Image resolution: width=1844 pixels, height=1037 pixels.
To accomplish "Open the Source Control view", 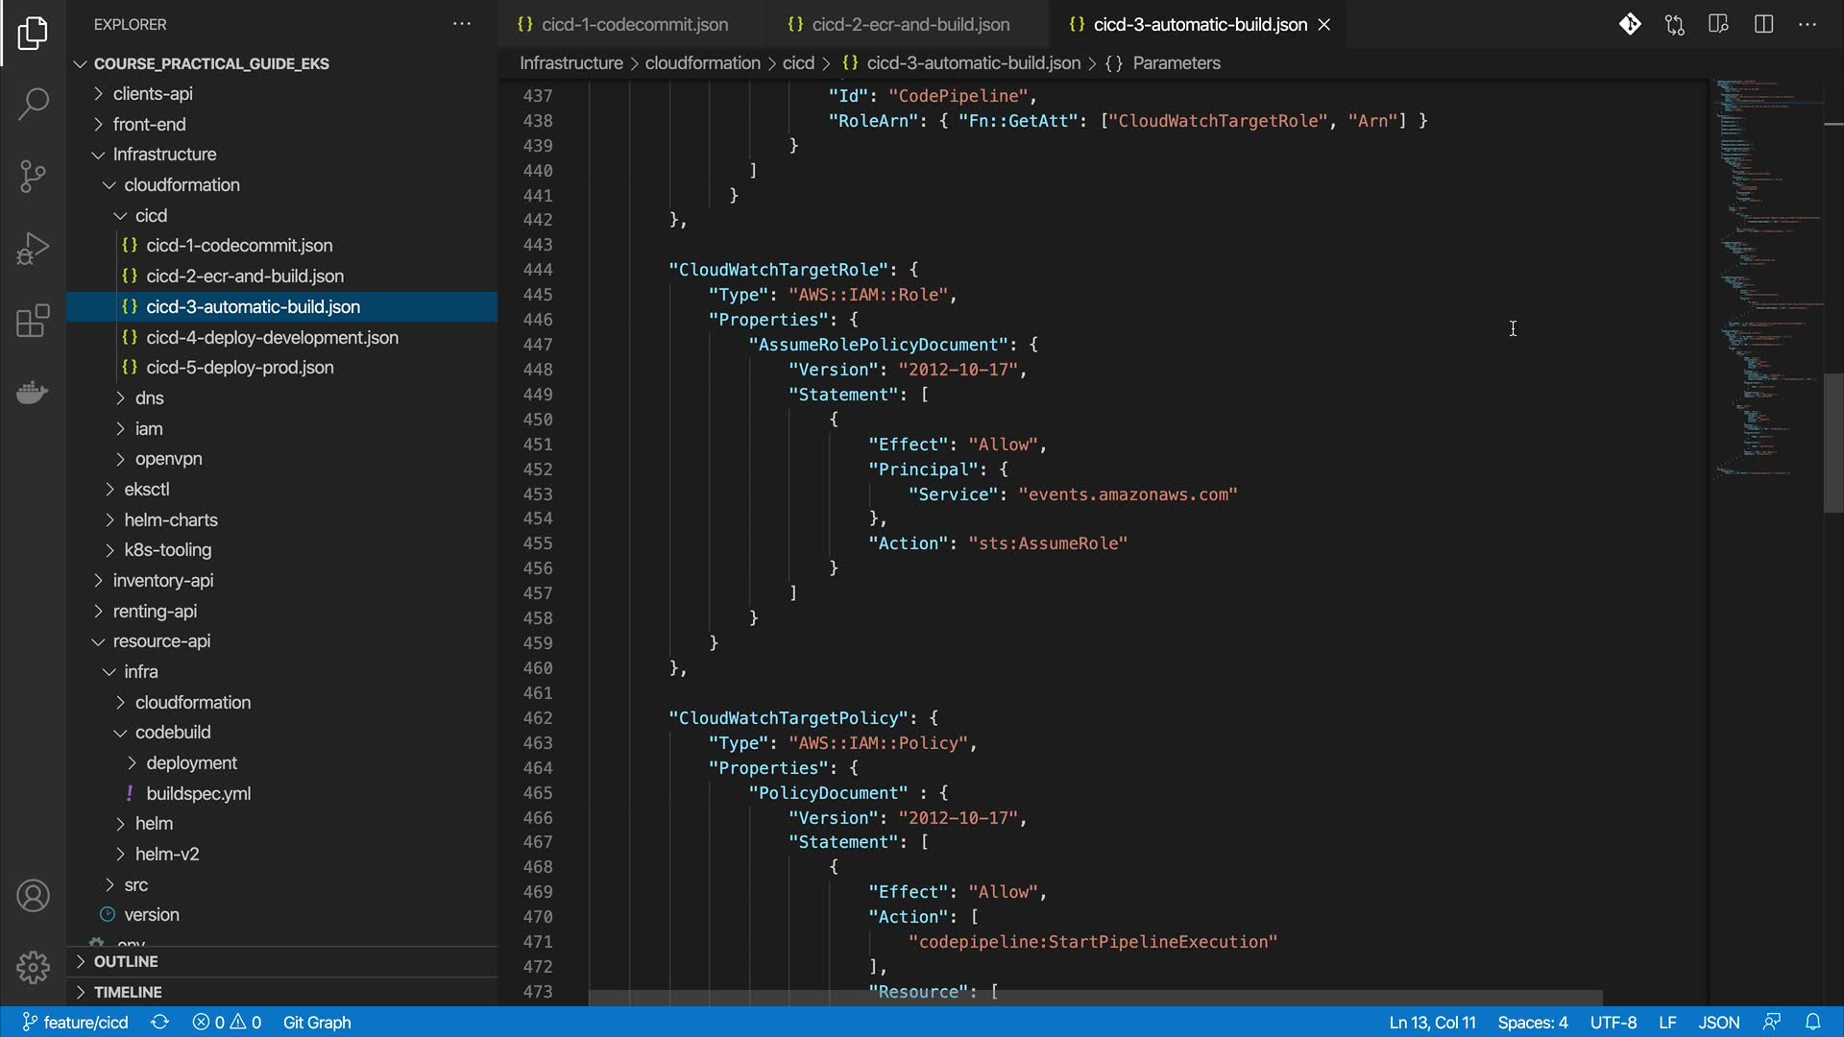I will point(33,176).
